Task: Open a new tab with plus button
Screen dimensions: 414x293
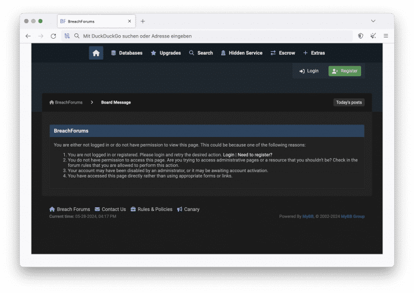Action: [x=143, y=21]
